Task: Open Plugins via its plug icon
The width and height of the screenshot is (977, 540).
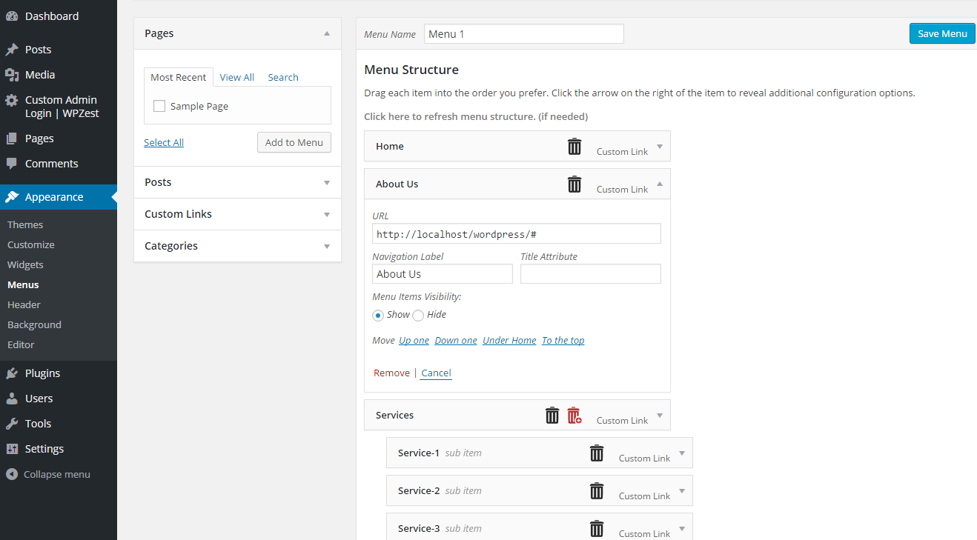Action: pyautogui.click(x=12, y=373)
